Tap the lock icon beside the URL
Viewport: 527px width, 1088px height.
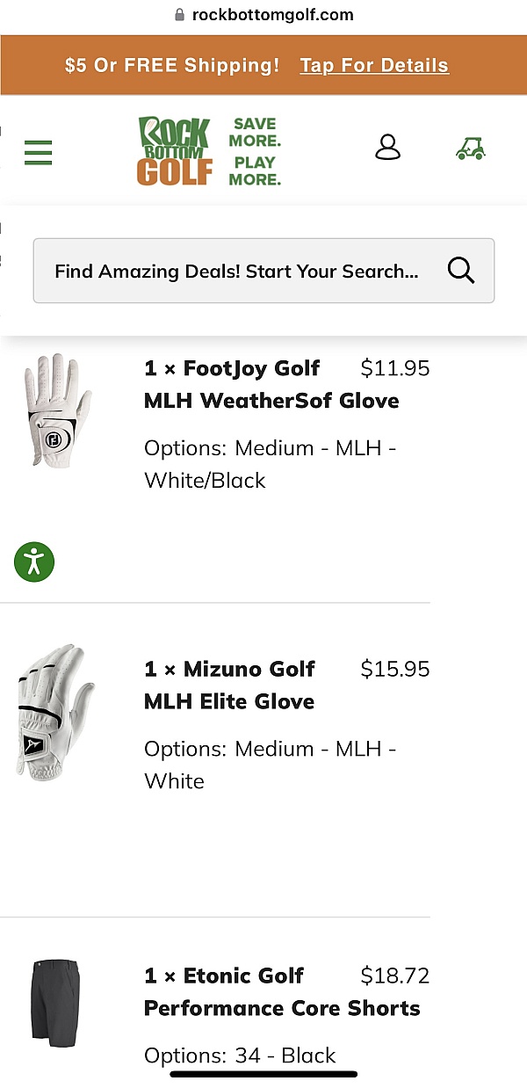(180, 15)
